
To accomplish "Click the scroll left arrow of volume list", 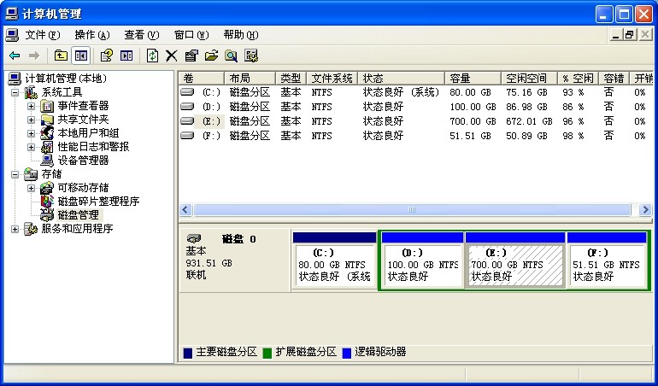I will click(x=185, y=210).
